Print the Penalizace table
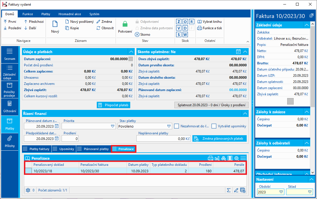317x199 pixels. click(210, 158)
